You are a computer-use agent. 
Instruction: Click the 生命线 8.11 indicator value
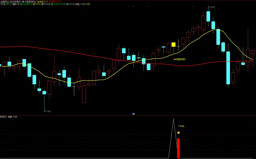(43, 2)
